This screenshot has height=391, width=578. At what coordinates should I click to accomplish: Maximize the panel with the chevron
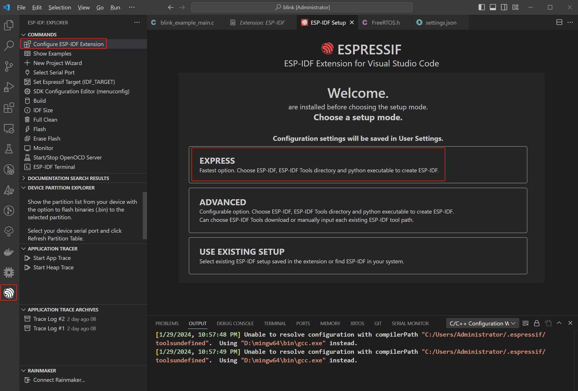coord(559,323)
